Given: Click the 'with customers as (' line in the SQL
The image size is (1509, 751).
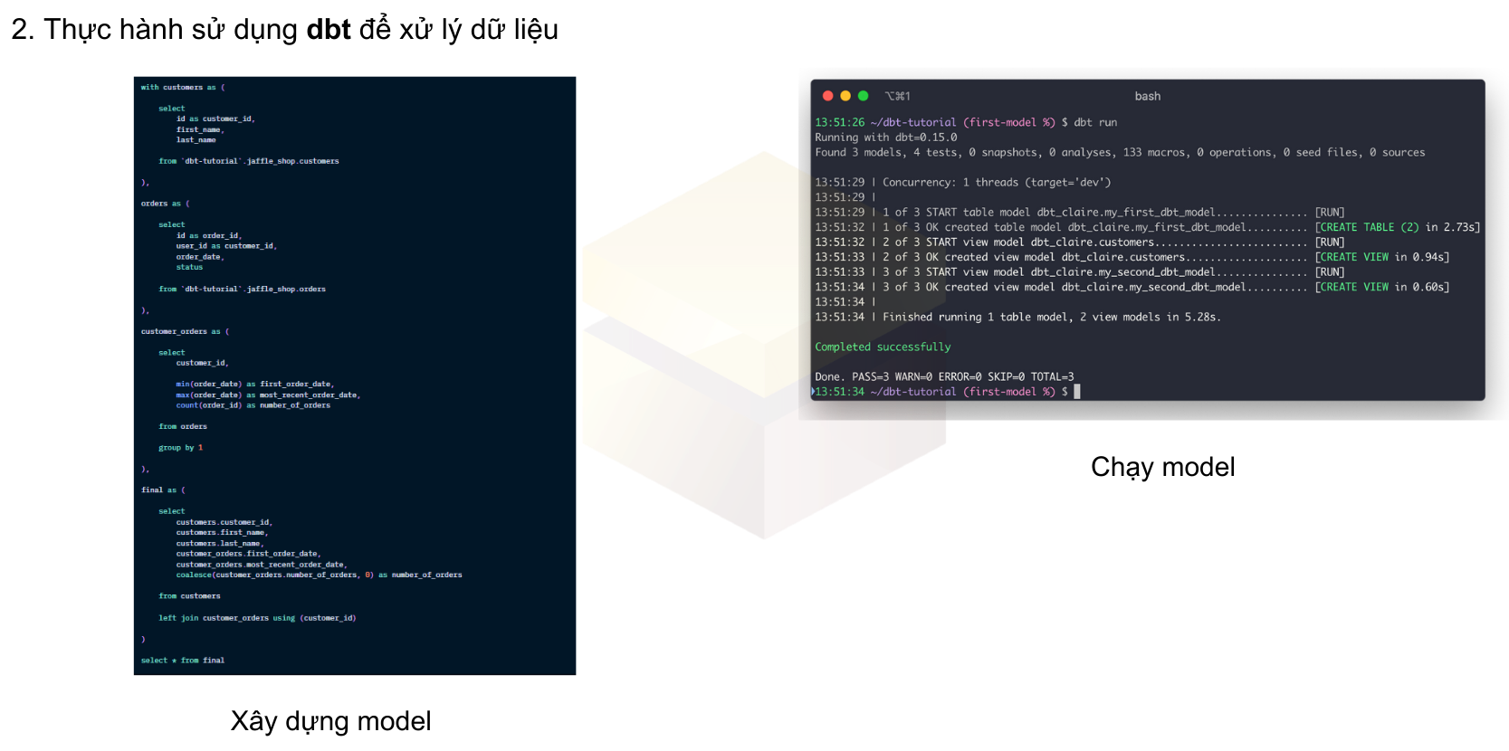Looking at the screenshot, I should pyautogui.click(x=183, y=88).
